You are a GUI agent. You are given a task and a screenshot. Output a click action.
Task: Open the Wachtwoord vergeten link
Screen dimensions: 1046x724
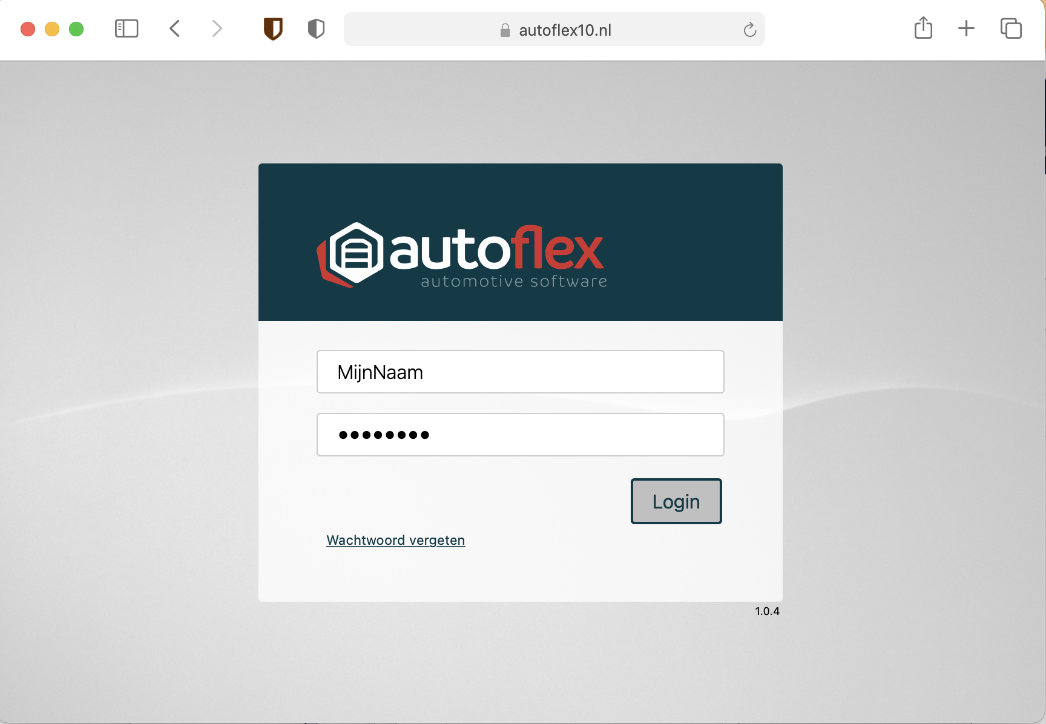(x=395, y=540)
